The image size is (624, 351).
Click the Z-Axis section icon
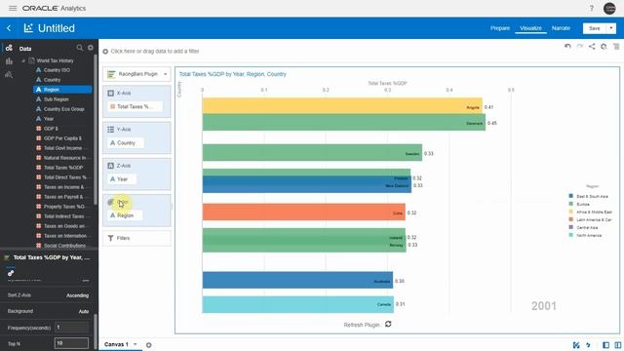pos(110,166)
